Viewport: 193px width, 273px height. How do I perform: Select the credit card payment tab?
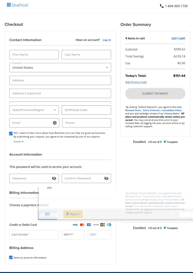pyautogui.click(x=47, y=214)
